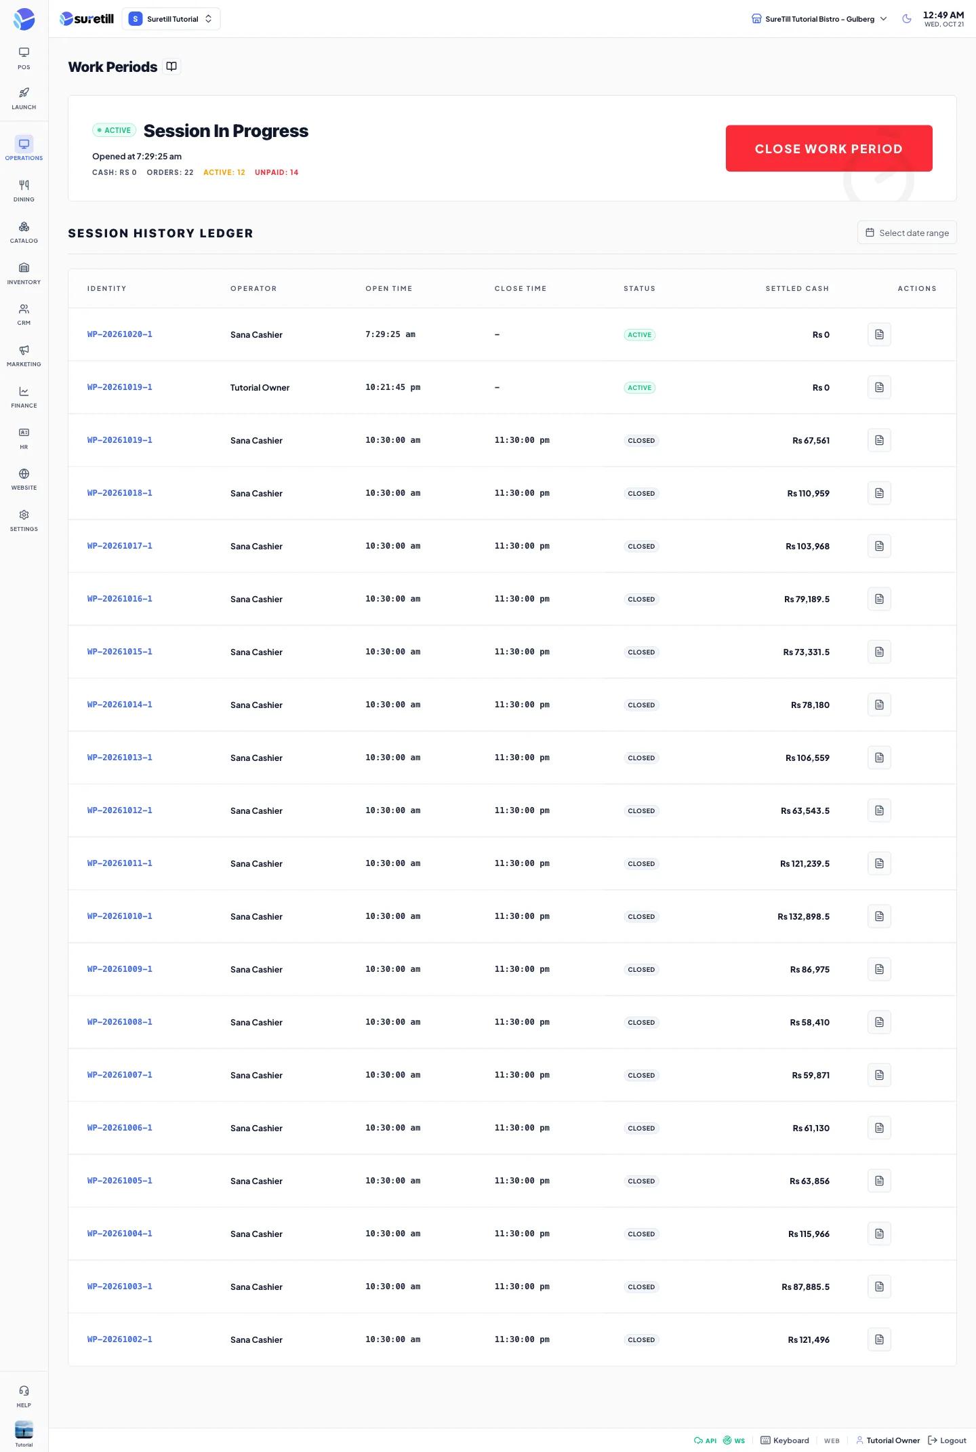Click the Rs 132,898.5 settled cash value

[803, 916]
